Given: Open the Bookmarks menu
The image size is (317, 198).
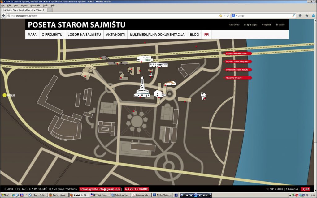Looking at the screenshot, I should click(35, 6).
